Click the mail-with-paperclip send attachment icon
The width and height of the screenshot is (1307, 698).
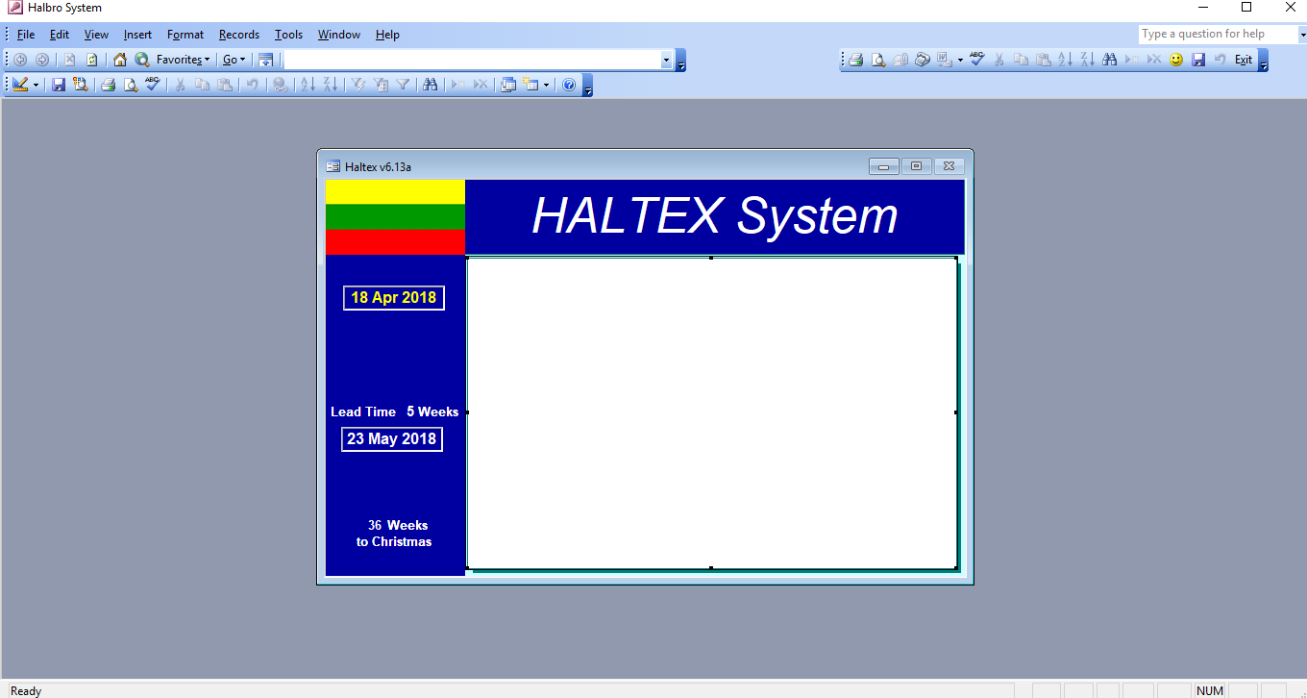point(900,60)
